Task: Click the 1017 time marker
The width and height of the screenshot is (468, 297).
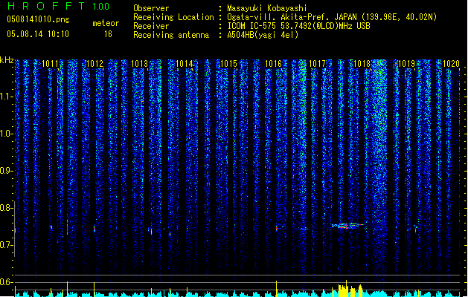Action: pos(317,64)
